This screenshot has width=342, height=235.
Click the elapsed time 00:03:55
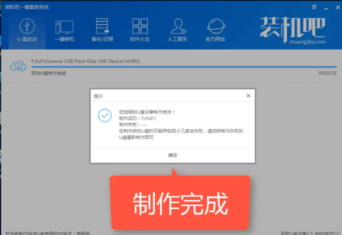click(327, 72)
